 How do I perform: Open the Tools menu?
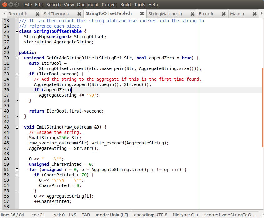[x=139, y=5]
